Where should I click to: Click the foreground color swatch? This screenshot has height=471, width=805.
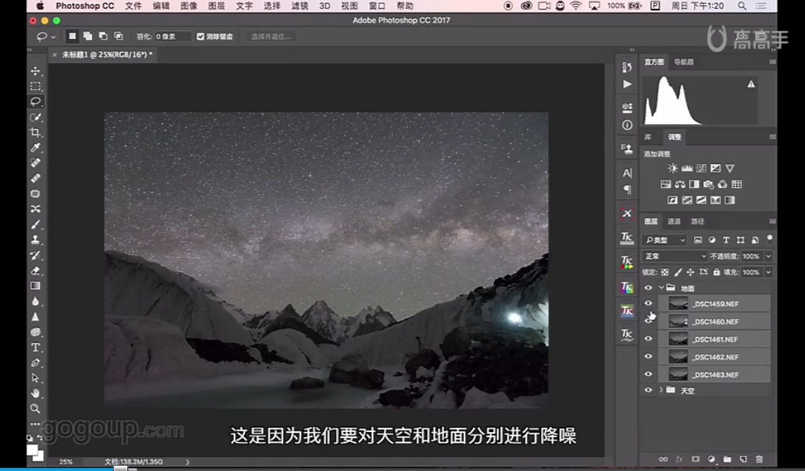click(x=32, y=450)
